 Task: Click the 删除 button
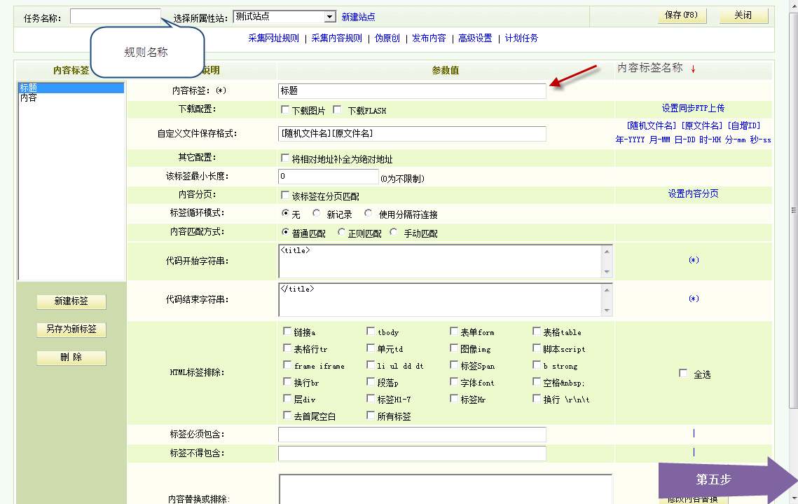point(71,357)
